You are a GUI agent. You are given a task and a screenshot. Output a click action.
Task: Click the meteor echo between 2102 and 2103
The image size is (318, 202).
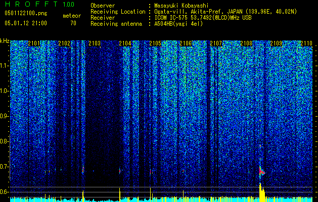(83, 170)
